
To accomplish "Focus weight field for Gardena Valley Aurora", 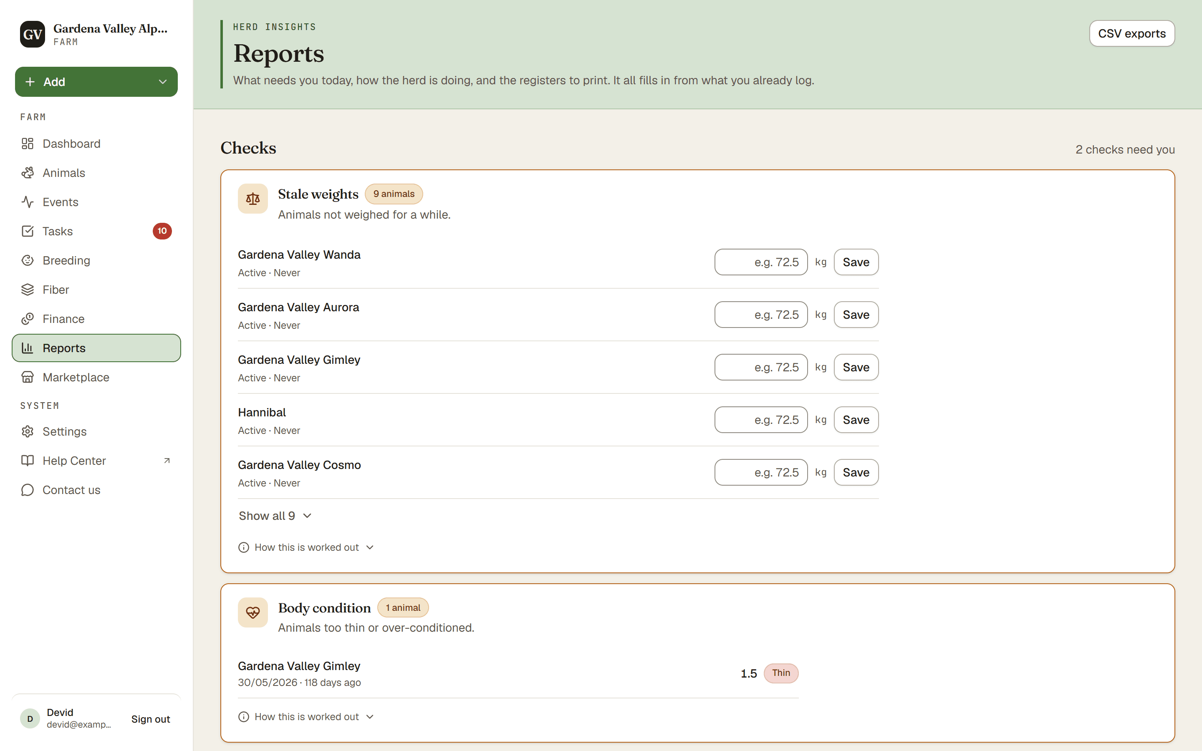I will point(761,315).
